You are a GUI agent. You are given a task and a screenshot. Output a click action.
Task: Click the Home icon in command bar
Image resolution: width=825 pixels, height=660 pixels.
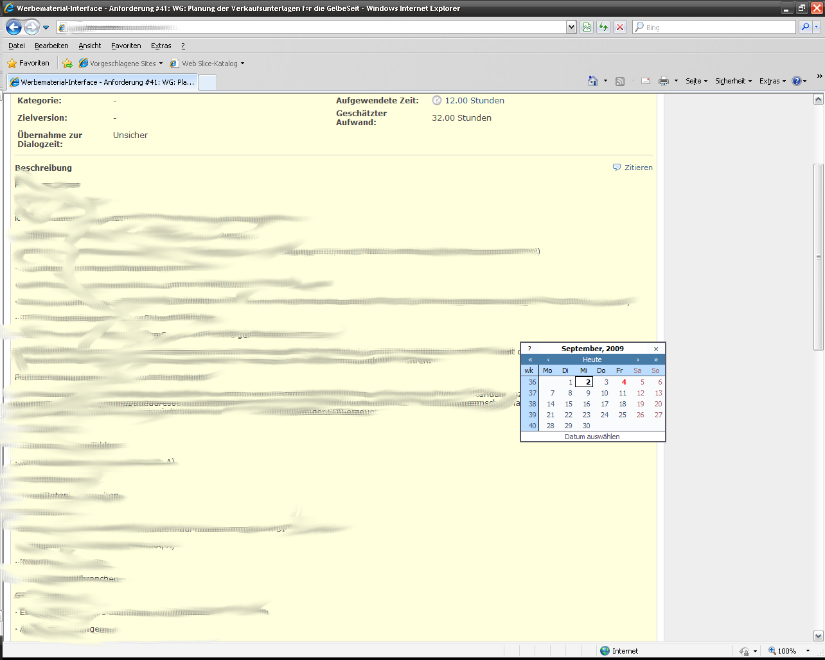593,81
